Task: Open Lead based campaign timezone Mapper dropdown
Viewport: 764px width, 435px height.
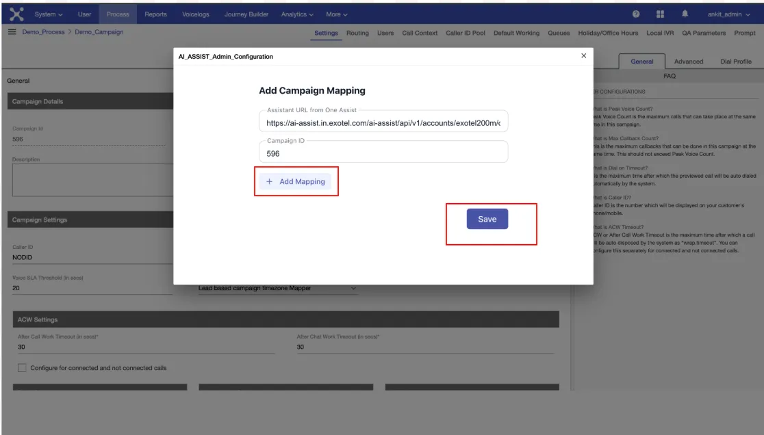Action: tap(277, 288)
